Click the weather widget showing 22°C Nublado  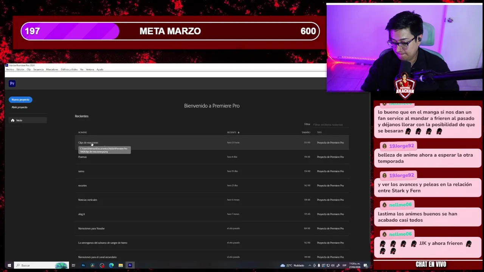[x=292, y=266]
